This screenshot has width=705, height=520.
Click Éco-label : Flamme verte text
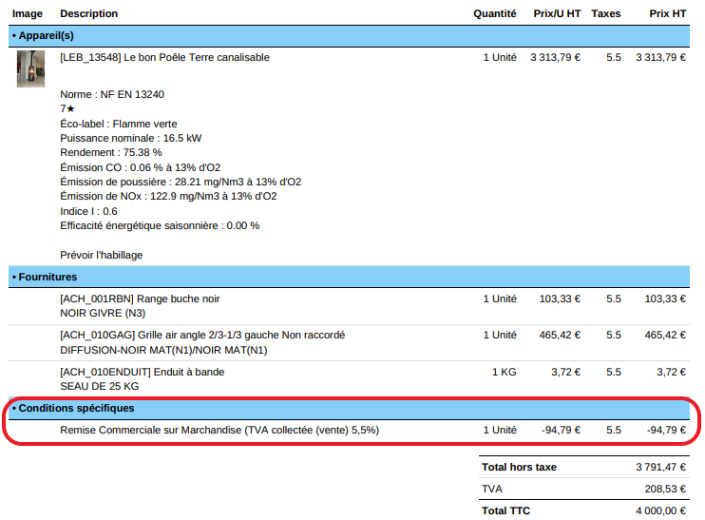[x=119, y=124]
